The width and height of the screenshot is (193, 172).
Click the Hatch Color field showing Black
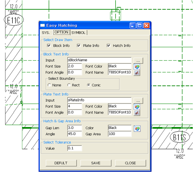coord(119,128)
